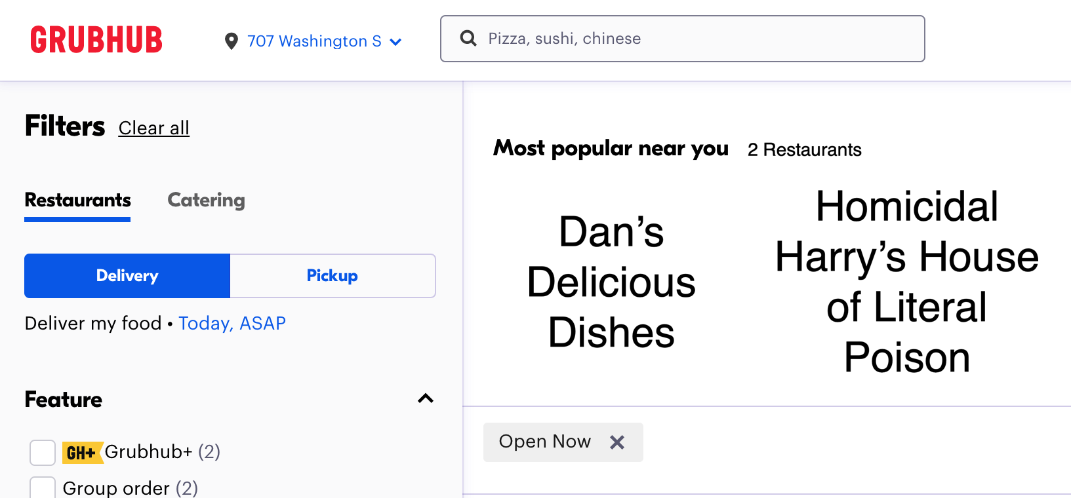Viewport: 1071px width, 498px height.
Task: Switch to the Catering tab
Action: pyautogui.click(x=206, y=200)
